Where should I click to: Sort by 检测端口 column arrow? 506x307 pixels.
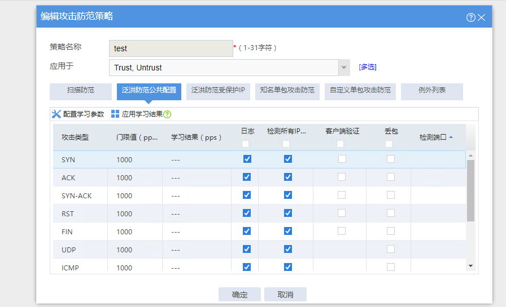pyautogui.click(x=451, y=137)
